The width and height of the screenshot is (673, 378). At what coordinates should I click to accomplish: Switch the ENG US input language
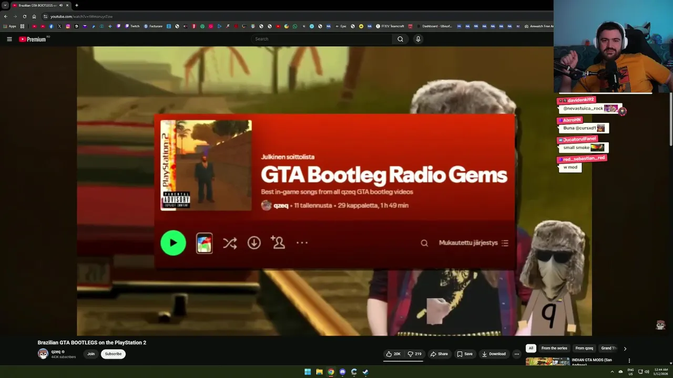pyautogui.click(x=630, y=372)
